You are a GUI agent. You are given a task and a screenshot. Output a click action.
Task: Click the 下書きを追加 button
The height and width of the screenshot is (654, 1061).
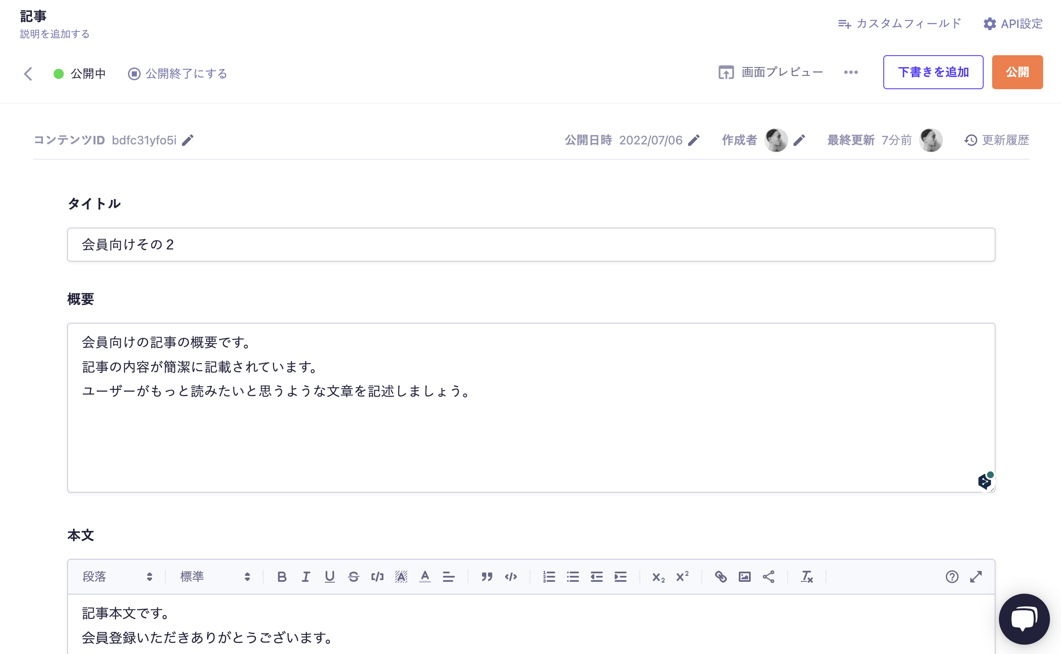tap(933, 72)
